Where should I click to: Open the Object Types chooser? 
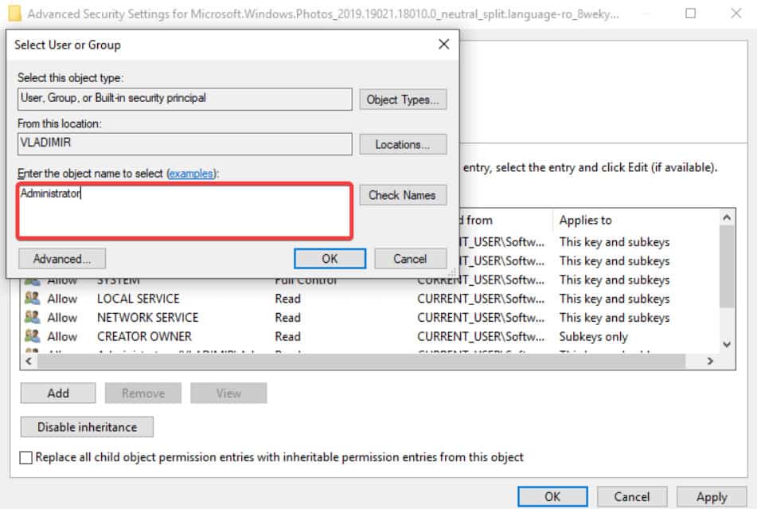tap(403, 100)
